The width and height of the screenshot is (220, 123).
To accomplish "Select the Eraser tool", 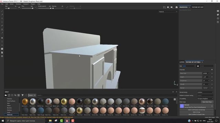I will click(x=2, y=15).
